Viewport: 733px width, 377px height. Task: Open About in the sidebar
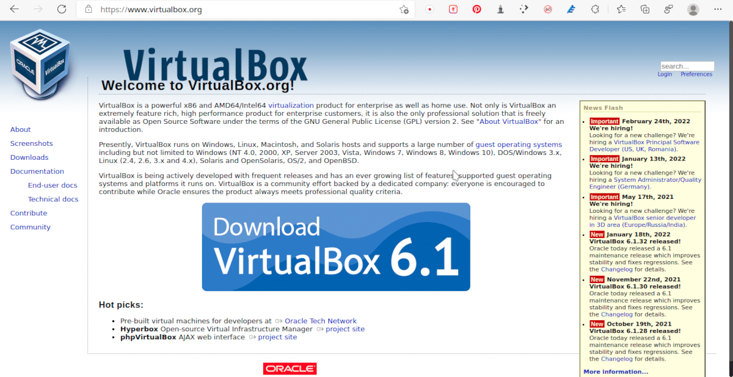(x=20, y=129)
